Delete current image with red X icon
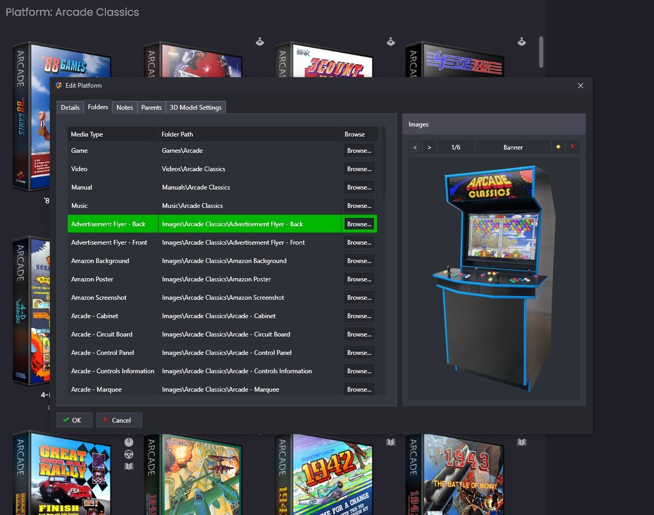The height and width of the screenshot is (515, 654). click(x=573, y=148)
